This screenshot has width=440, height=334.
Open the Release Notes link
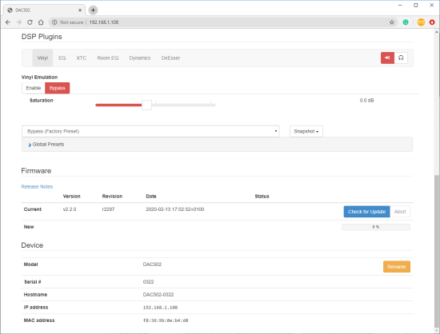(x=37, y=187)
